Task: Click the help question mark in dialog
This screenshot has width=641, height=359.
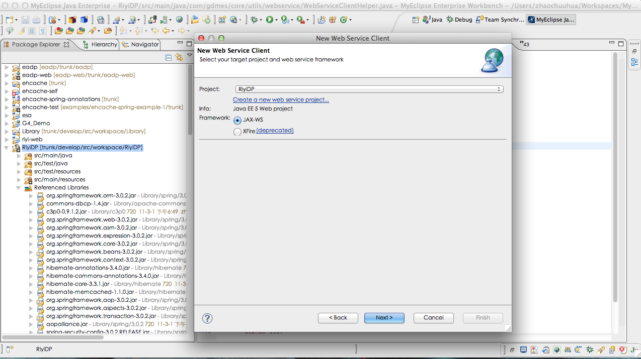Action: [x=207, y=318]
